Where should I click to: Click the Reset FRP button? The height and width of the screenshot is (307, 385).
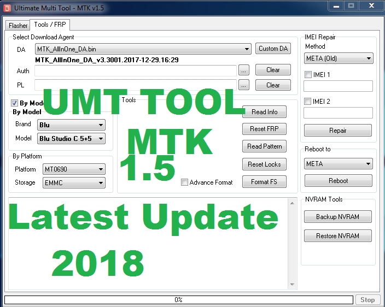click(x=264, y=129)
